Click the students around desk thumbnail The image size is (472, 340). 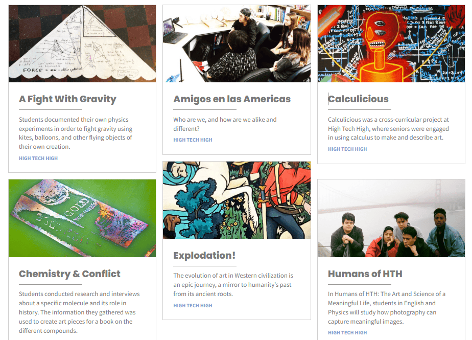pyautogui.click(x=237, y=43)
